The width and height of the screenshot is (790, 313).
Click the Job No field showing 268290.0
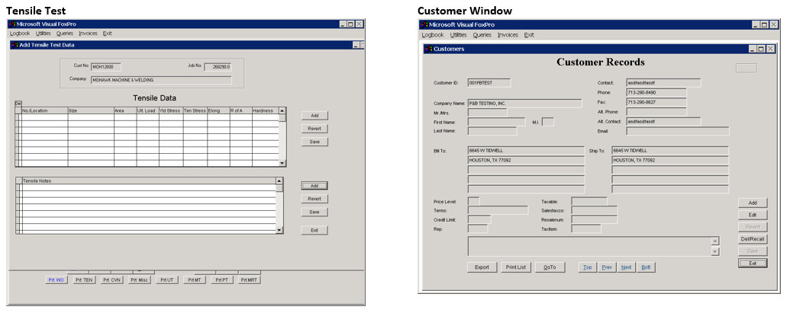tap(218, 67)
